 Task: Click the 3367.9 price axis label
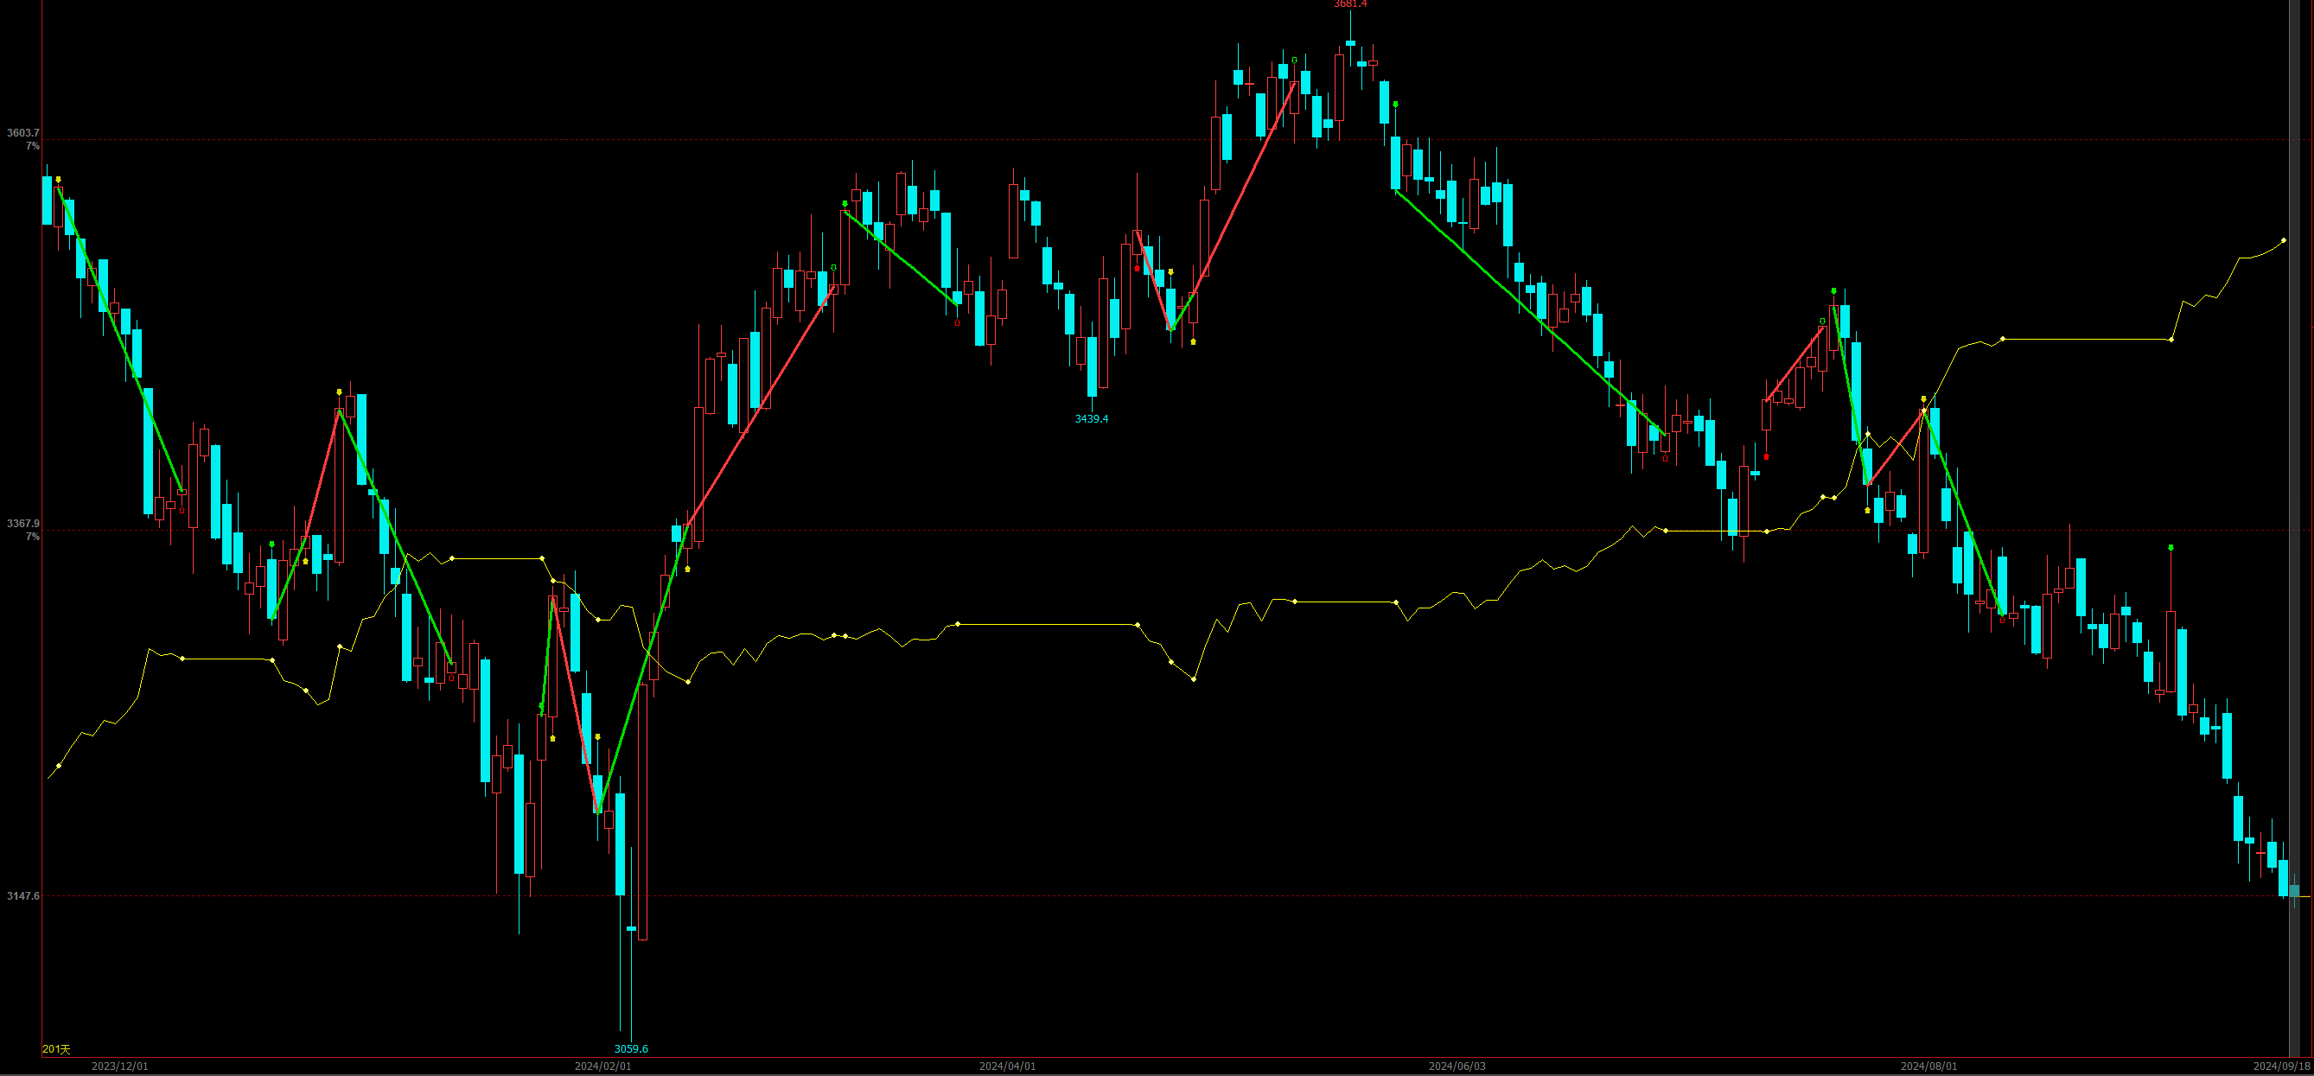[22, 524]
